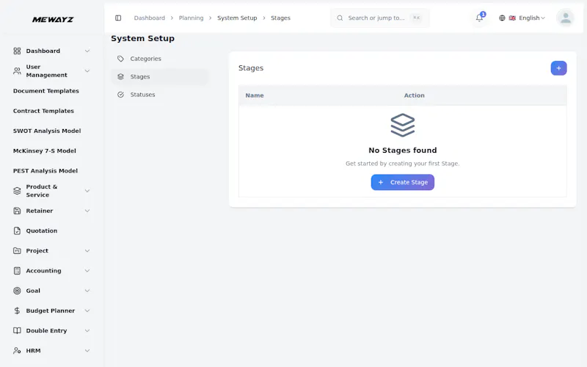
Task: Click the Dashboard grid icon
Action: click(x=17, y=51)
